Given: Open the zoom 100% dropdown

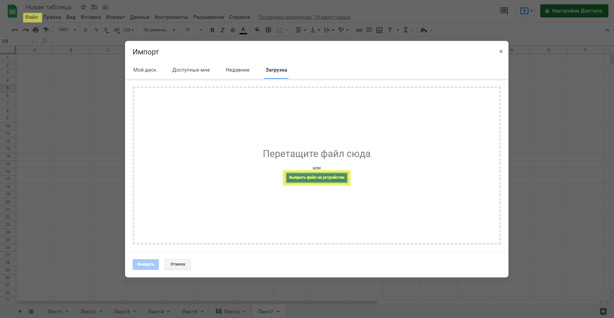Looking at the screenshot, I should pyautogui.click(x=67, y=30).
